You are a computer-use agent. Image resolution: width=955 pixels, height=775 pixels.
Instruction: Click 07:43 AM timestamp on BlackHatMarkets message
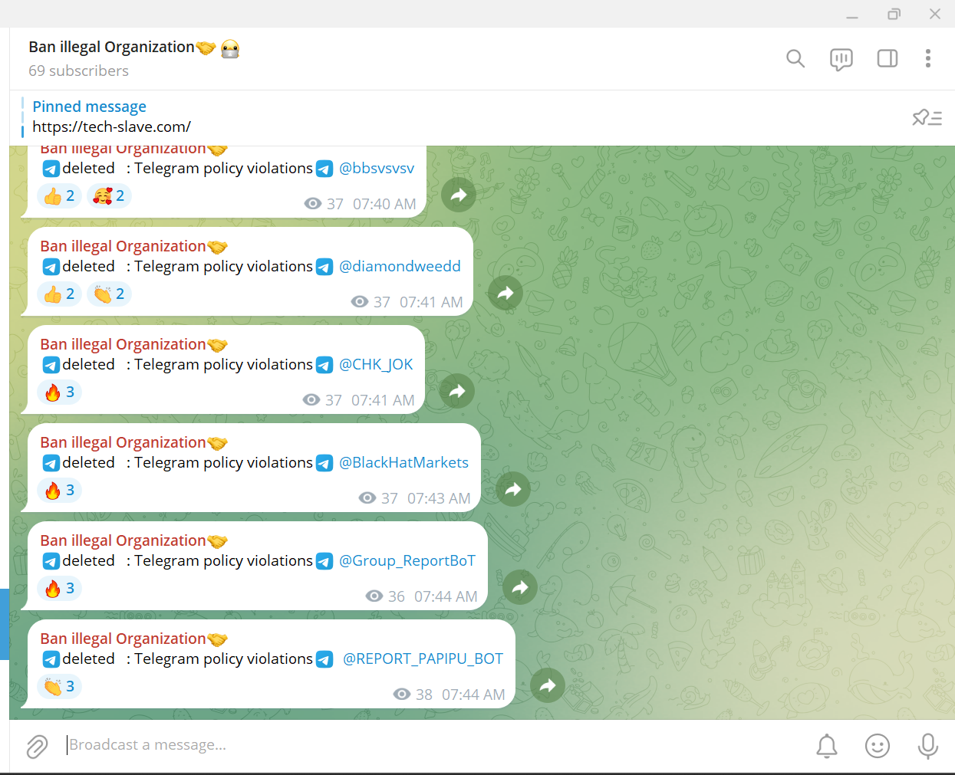pyautogui.click(x=439, y=498)
